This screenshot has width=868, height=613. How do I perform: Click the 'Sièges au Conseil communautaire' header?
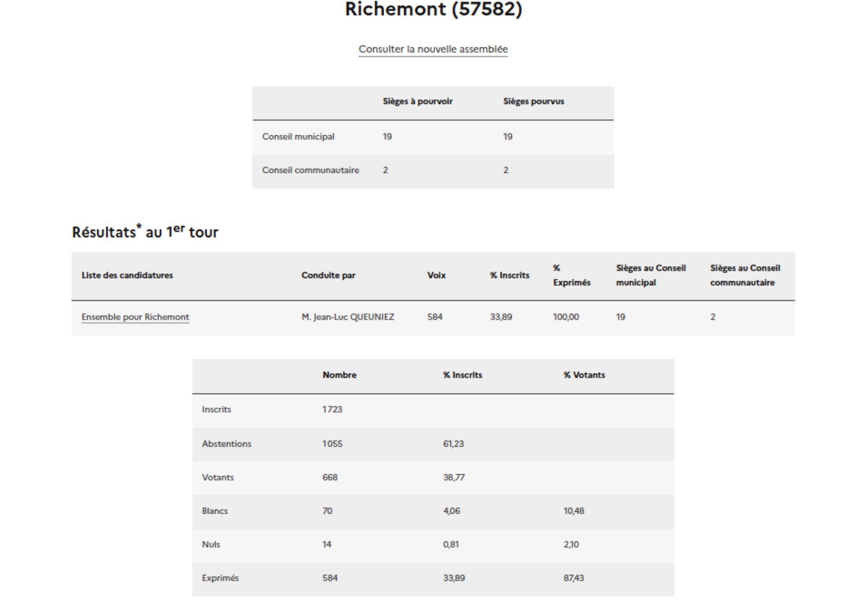point(745,275)
